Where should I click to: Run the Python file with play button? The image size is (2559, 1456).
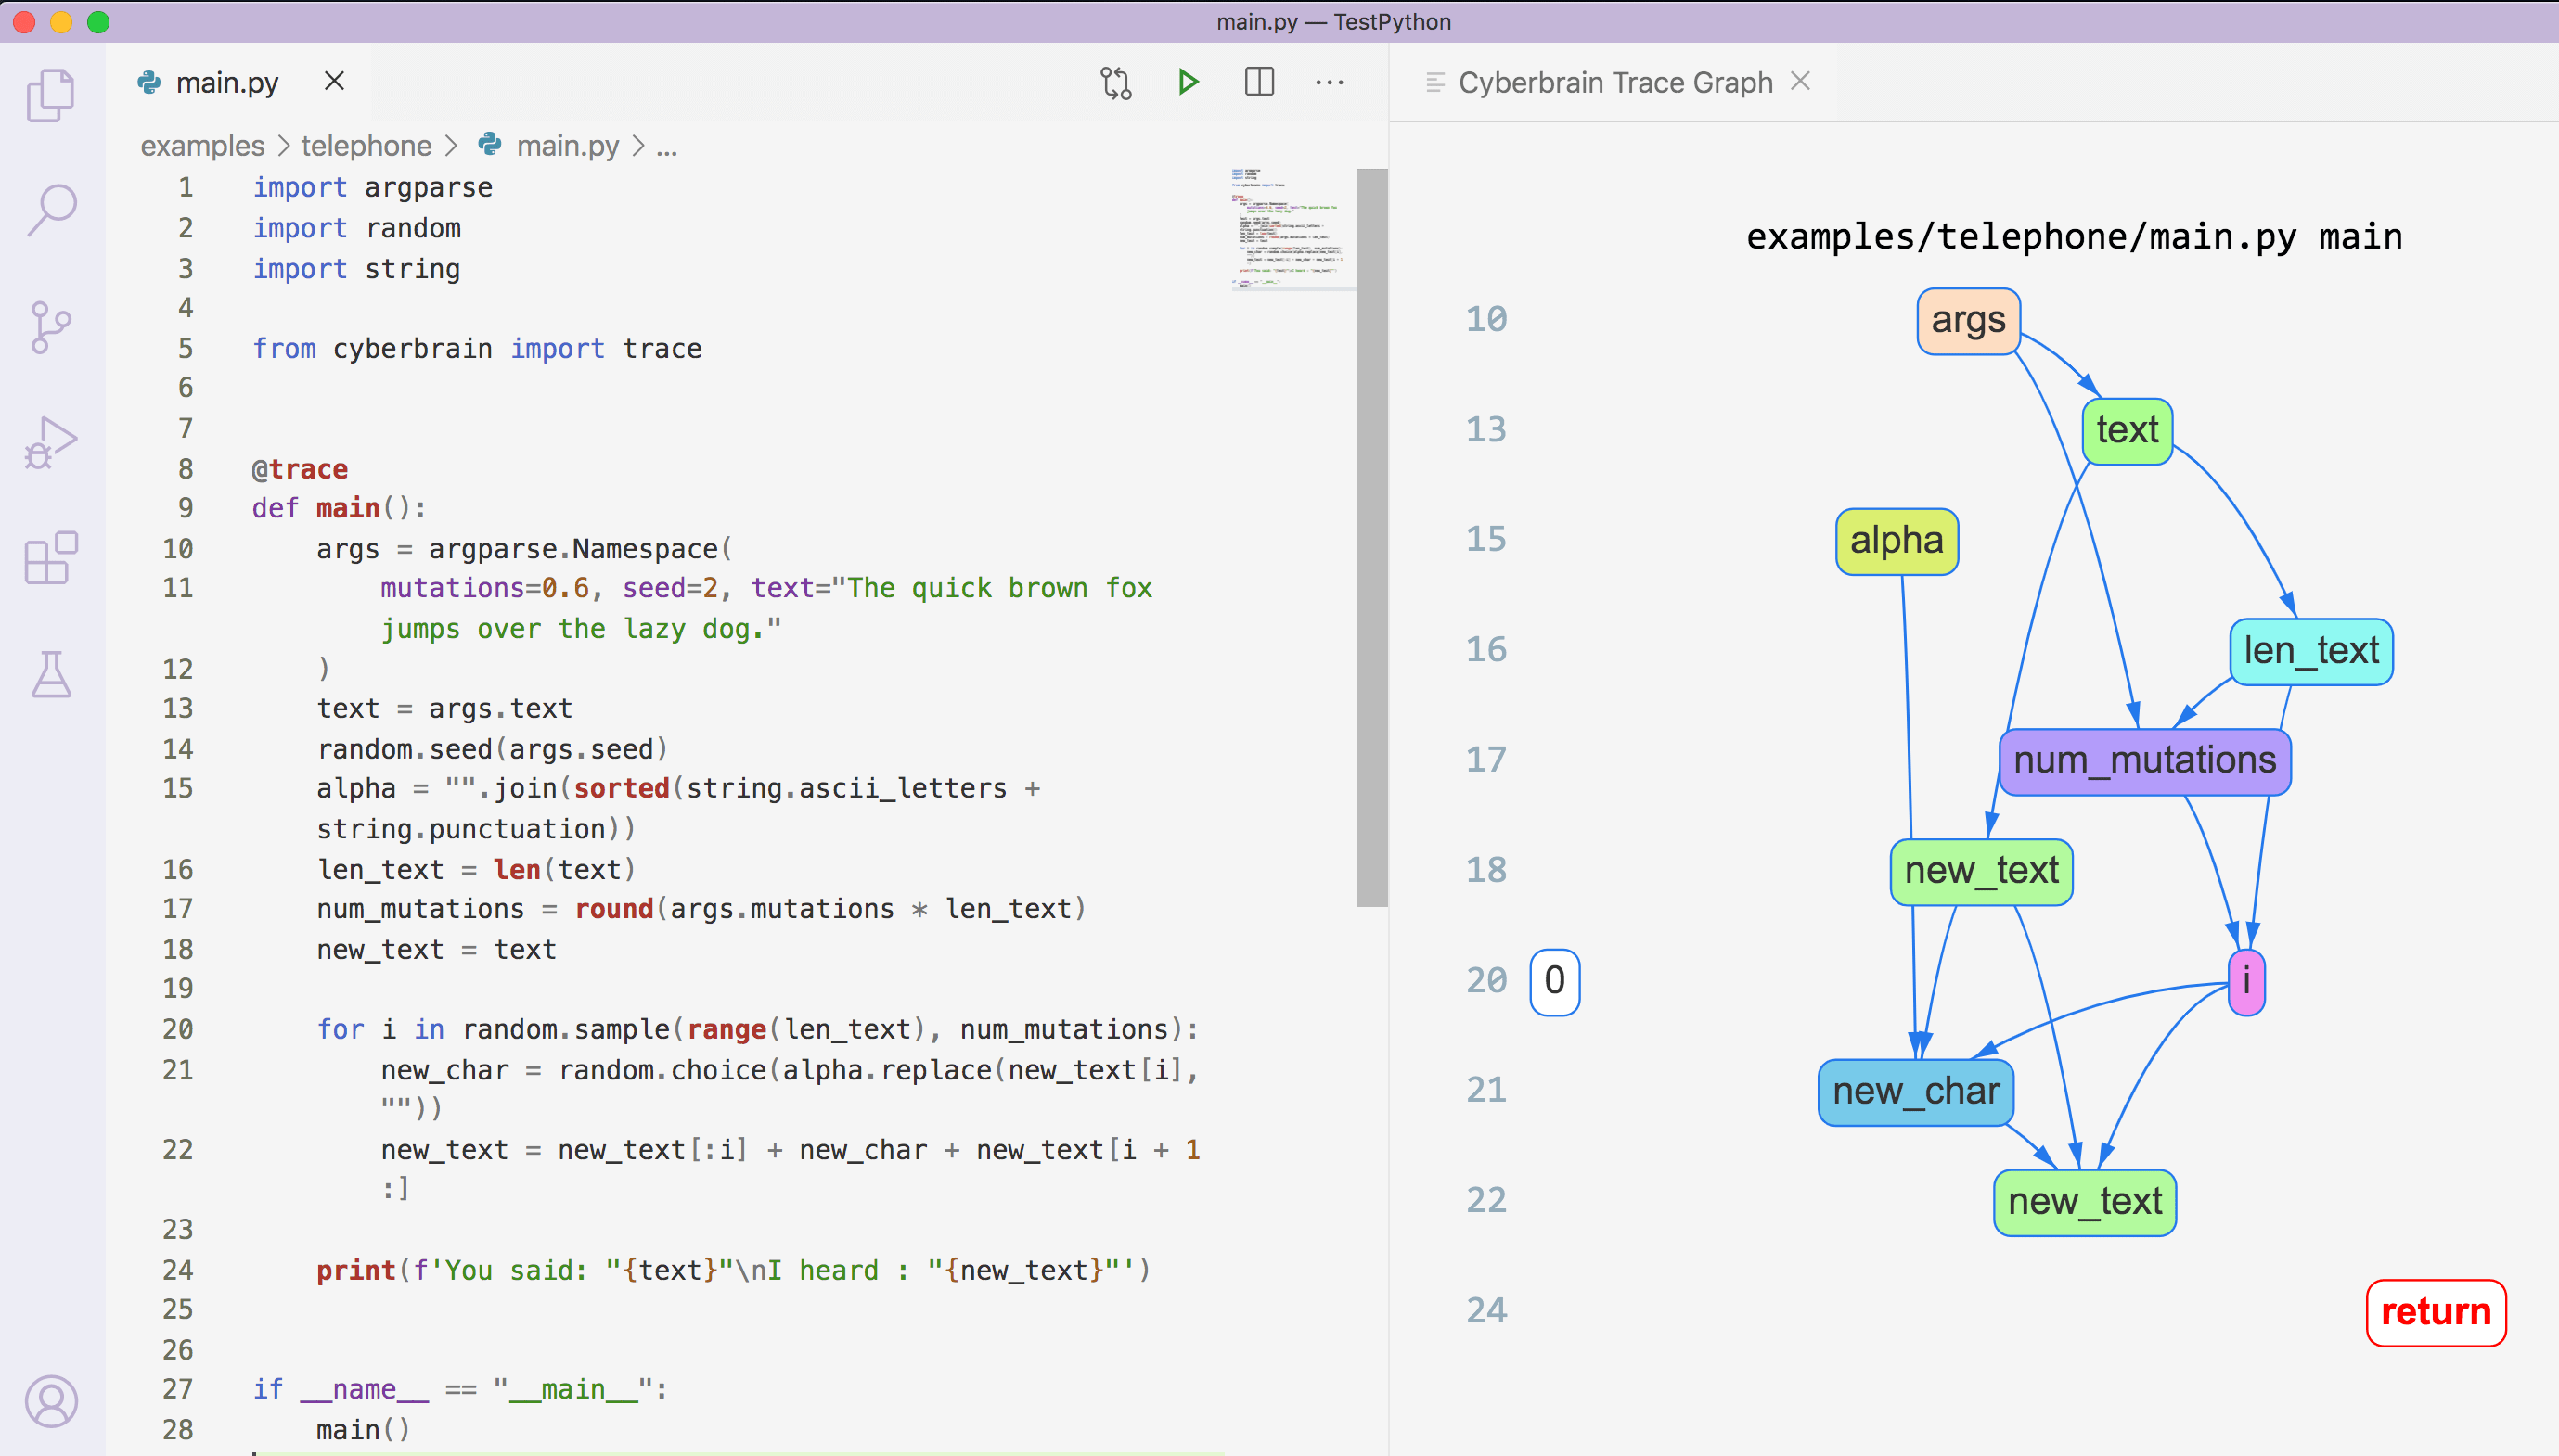[1188, 82]
